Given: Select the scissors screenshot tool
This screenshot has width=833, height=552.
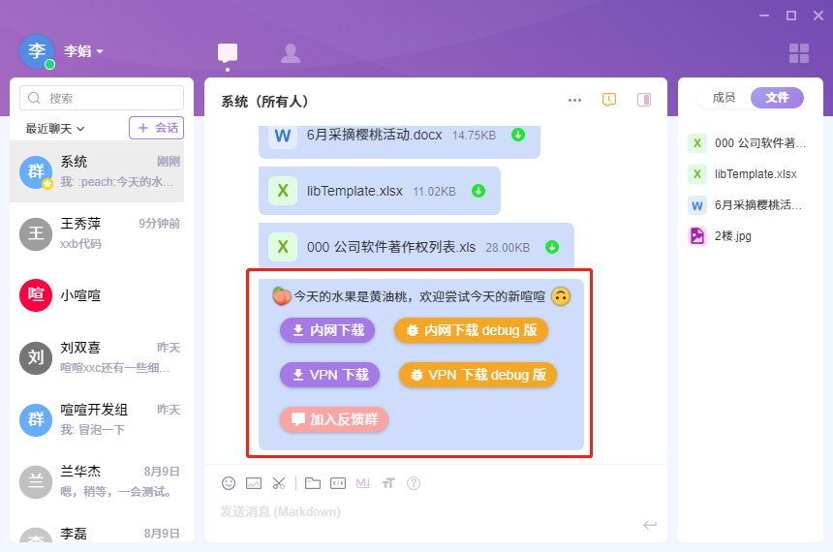Looking at the screenshot, I should click(x=279, y=482).
